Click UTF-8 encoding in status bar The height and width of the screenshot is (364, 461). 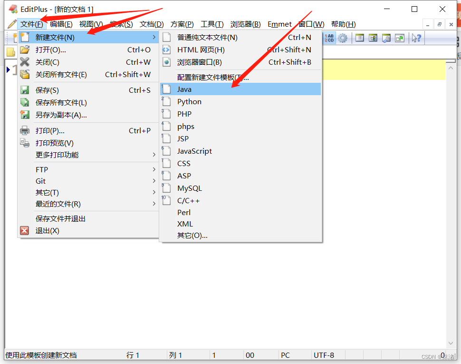(324, 355)
